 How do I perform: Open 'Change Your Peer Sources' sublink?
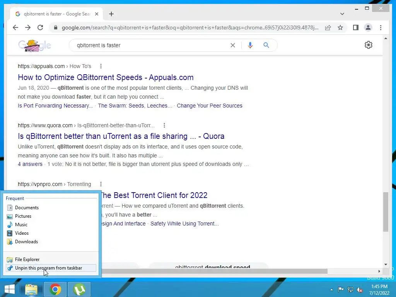point(209,106)
